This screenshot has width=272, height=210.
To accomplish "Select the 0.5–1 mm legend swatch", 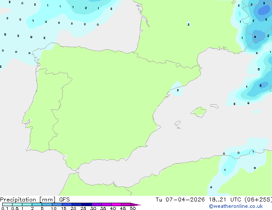I will coord(17,204).
